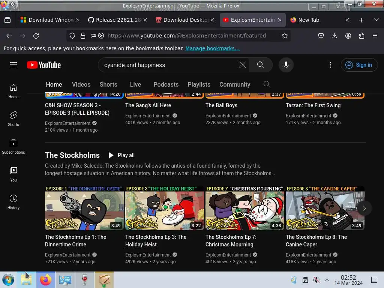The width and height of the screenshot is (384, 288).
Task: Switch to the Live tab
Action: (135, 84)
